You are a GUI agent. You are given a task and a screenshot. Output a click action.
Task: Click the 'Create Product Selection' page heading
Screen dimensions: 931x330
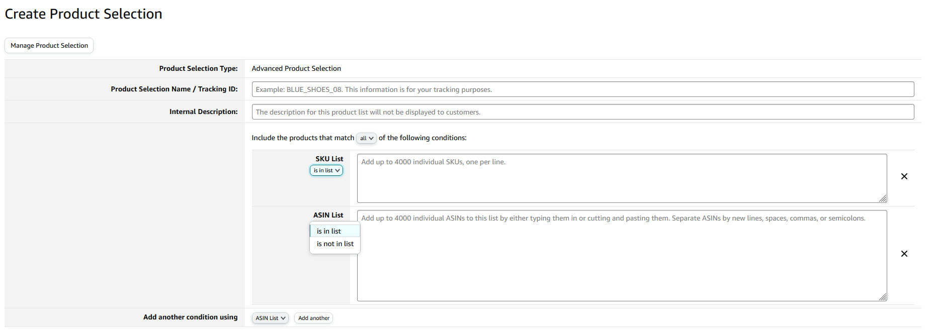click(x=83, y=14)
